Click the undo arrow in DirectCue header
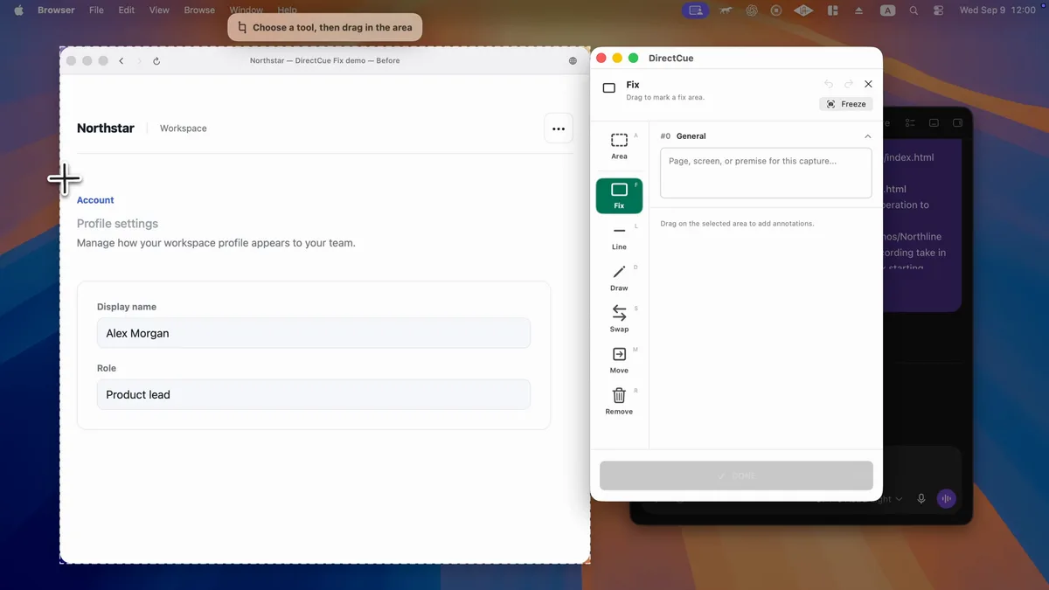Image resolution: width=1049 pixels, height=590 pixels. [829, 85]
